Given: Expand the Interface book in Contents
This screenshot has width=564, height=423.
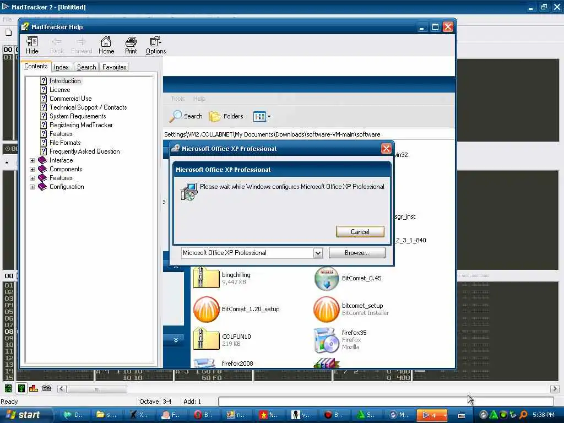Looking at the screenshot, I should (32, 160).
